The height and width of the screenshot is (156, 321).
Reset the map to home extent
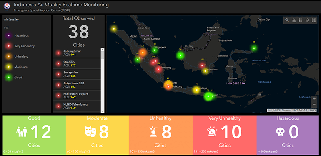coord(294,20)
